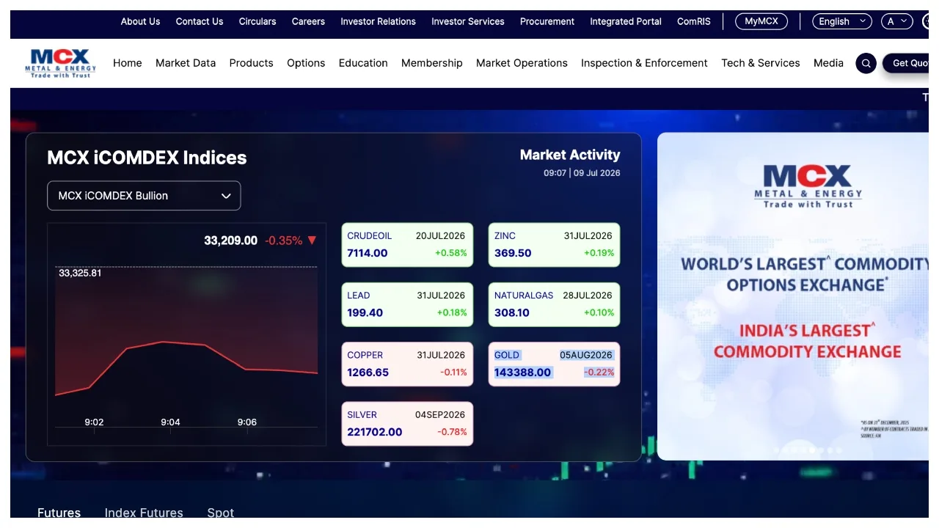Click the MyMCX button
Viewport: 939px width, 528px height.
(x=761, y=21)
